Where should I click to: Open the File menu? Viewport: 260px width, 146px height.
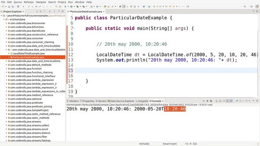tap(3, 2)
